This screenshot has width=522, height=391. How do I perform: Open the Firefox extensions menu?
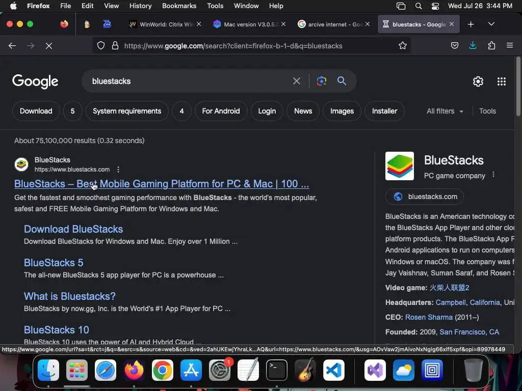tap(491, 45)
